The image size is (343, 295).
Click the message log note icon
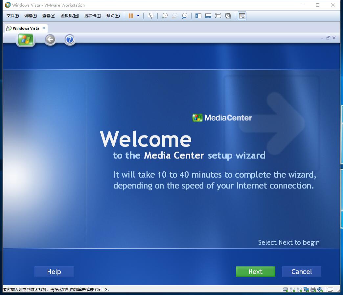pyautogui.click(x=331, y=289)
